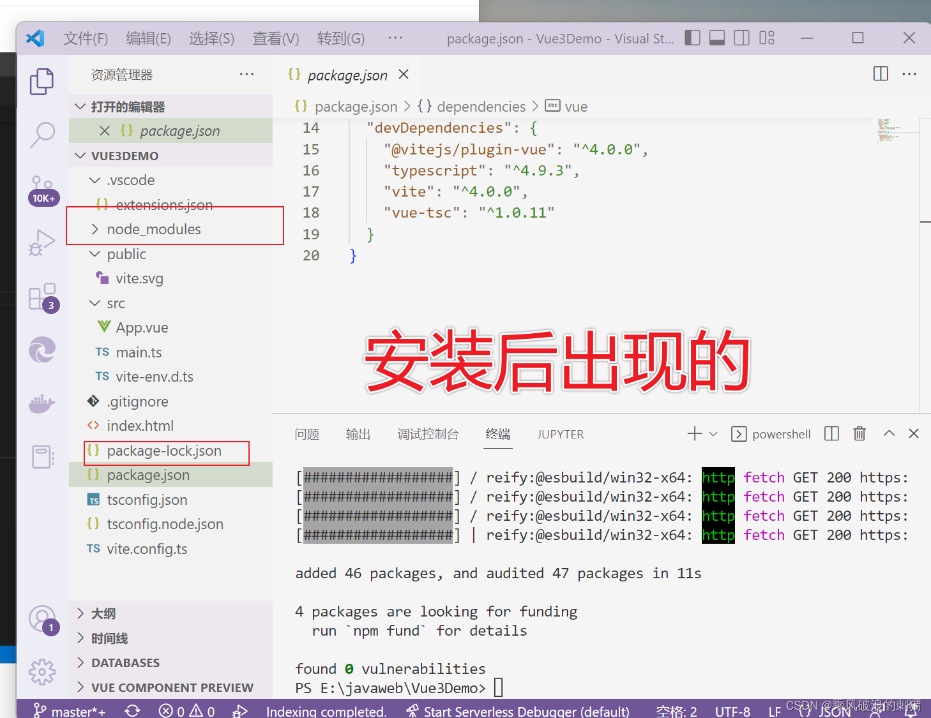The width and height of the screenshot is (931, 718).
Task: Kill the terminal with trash icon
Action: click(x=859, y=434)
